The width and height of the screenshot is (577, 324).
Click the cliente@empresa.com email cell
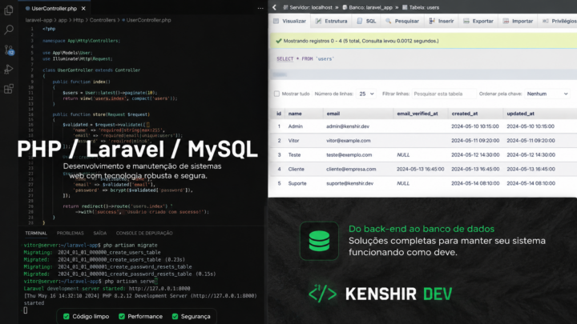[x=351, y=170]
